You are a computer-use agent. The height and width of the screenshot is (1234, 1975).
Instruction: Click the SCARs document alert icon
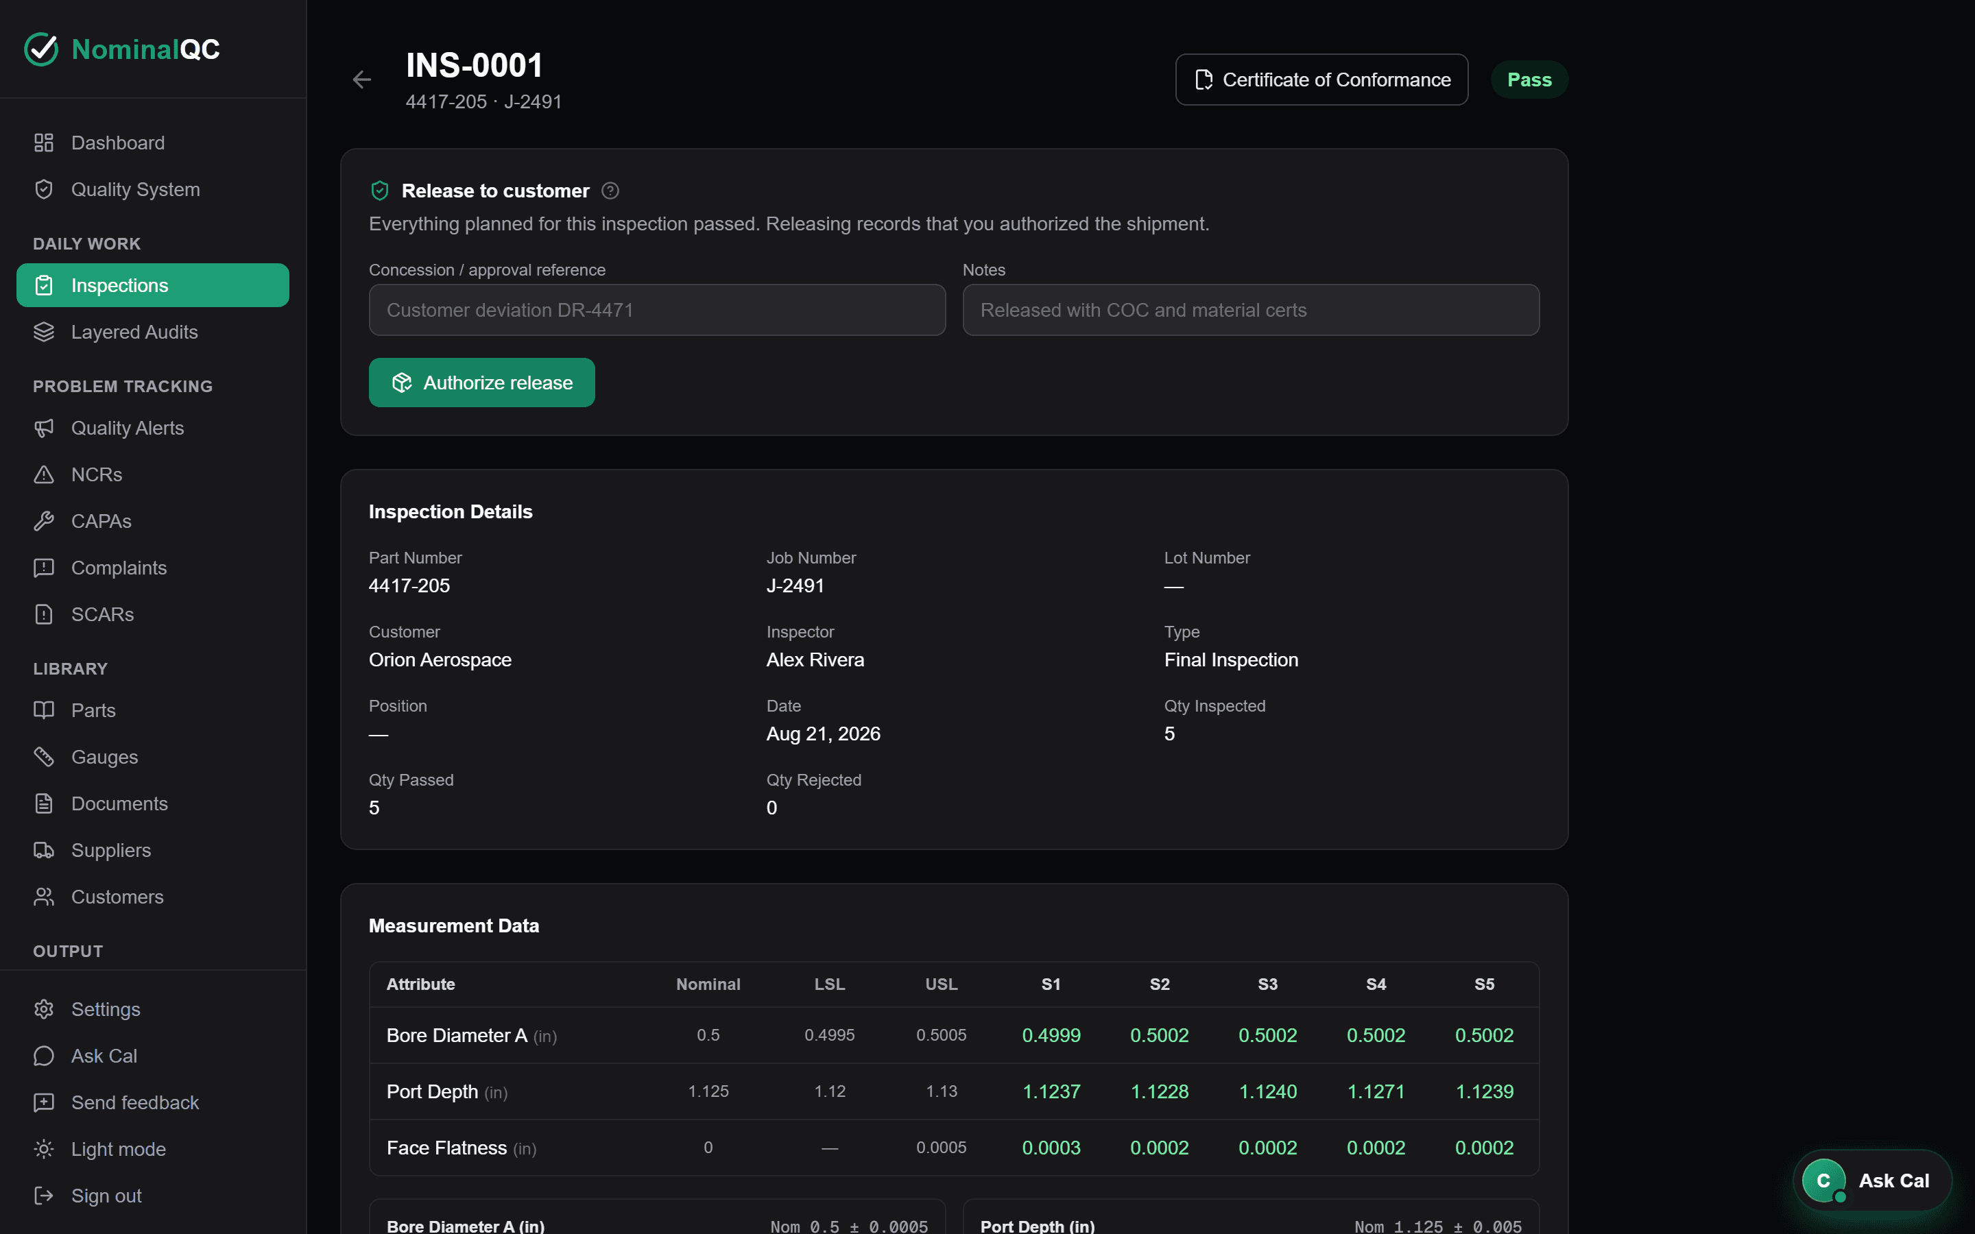coord(44,614)
